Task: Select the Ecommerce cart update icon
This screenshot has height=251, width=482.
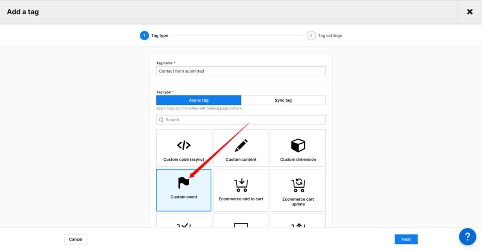Action: (x=298, y=185)
